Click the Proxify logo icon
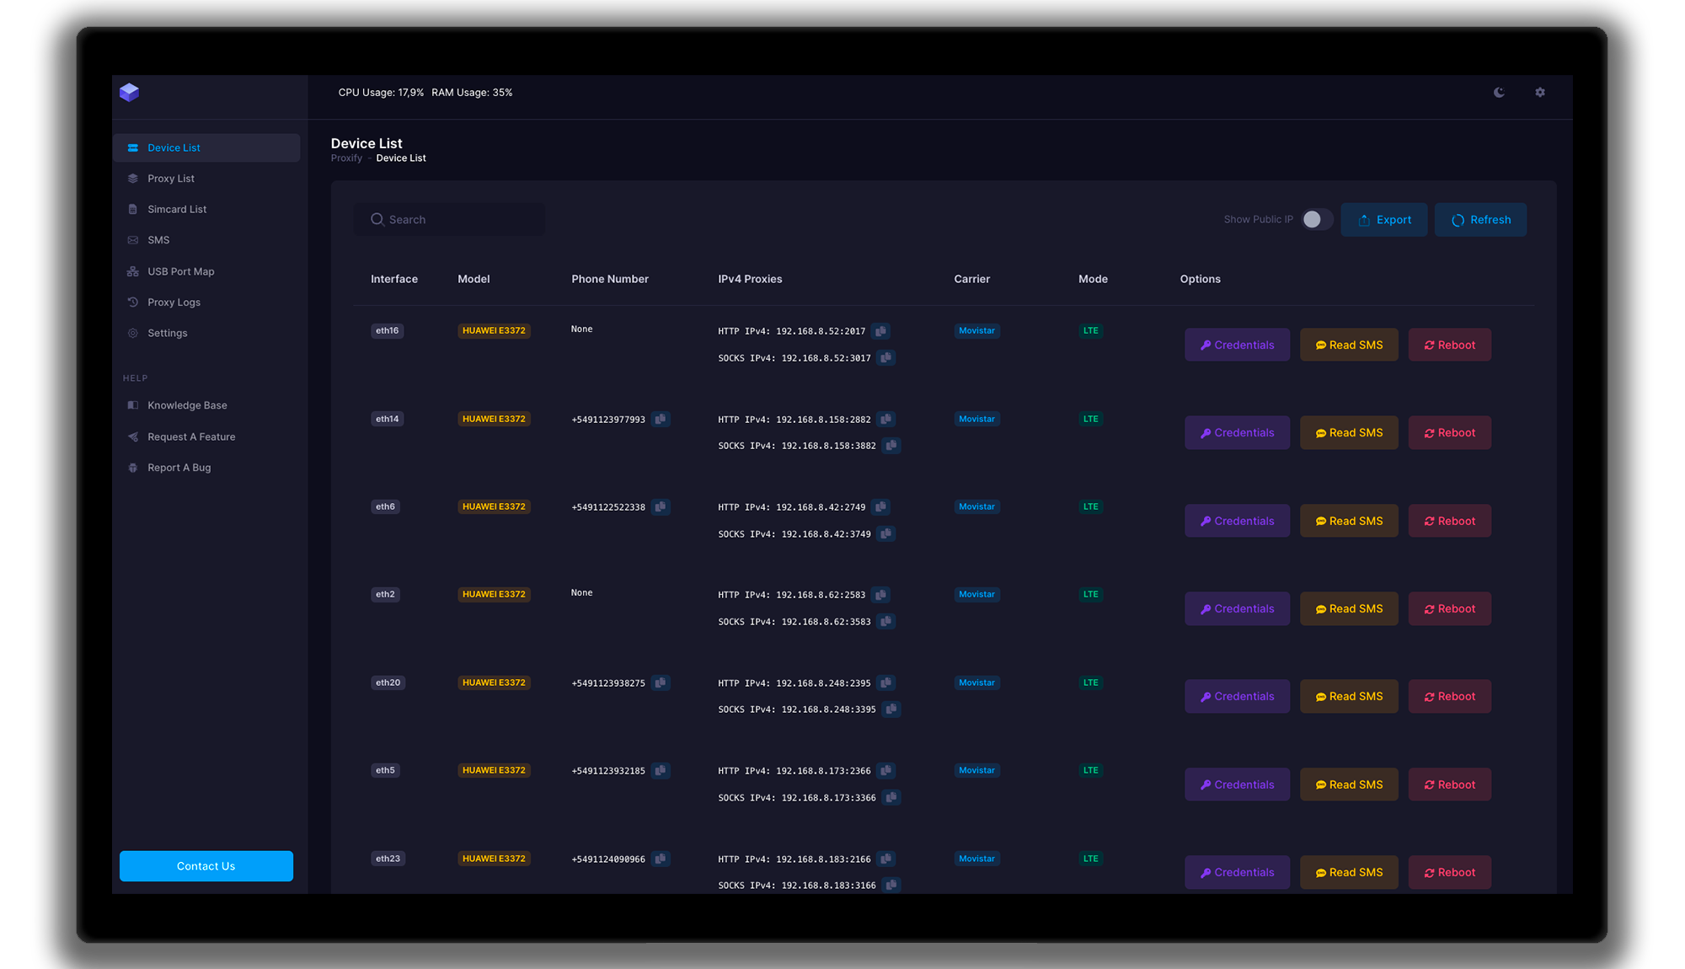 [129, 92]
